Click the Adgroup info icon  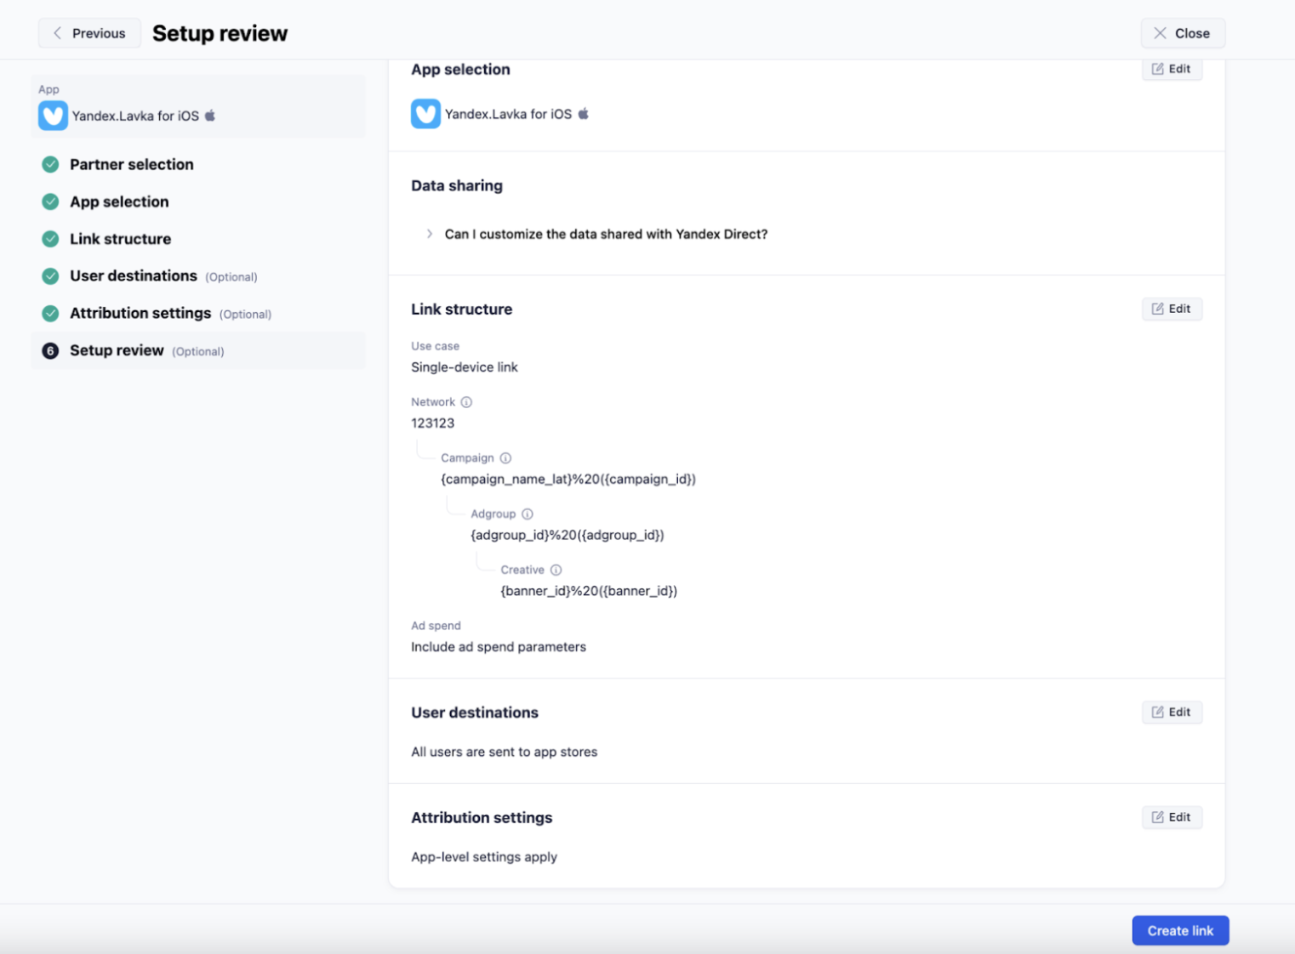click(x=528, y=514)
